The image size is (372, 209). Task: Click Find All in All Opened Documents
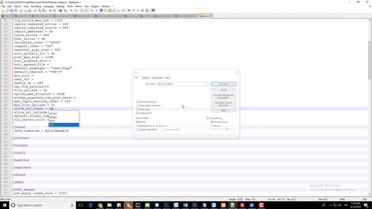(x=223, y=96)
